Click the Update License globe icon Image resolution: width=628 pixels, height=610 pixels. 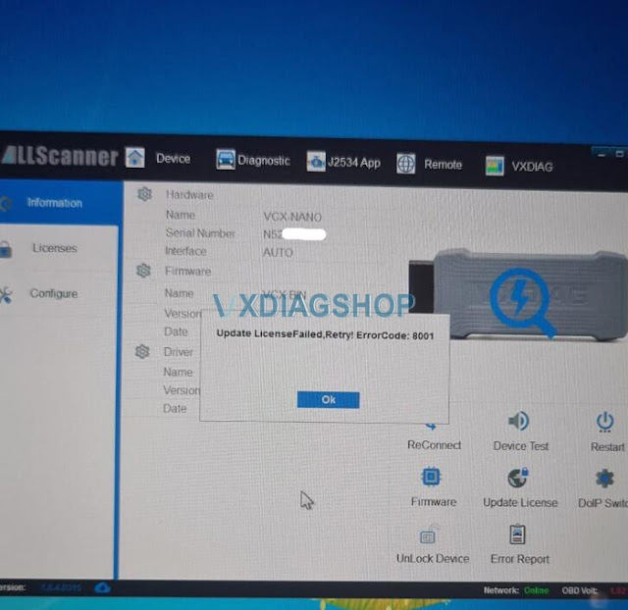tap(518, 477)
